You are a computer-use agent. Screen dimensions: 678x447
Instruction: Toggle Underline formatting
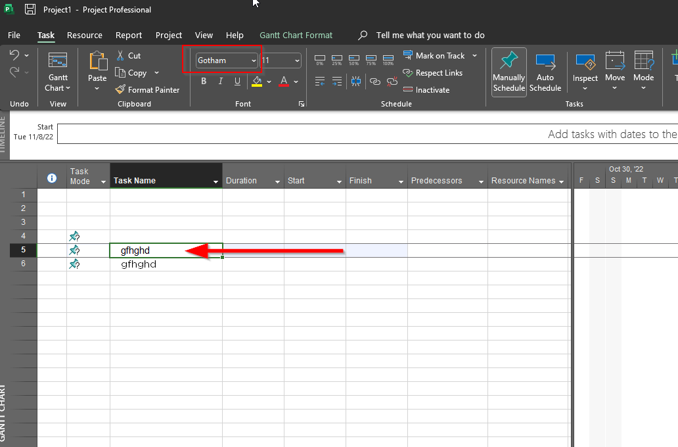[x=237, y=82]
